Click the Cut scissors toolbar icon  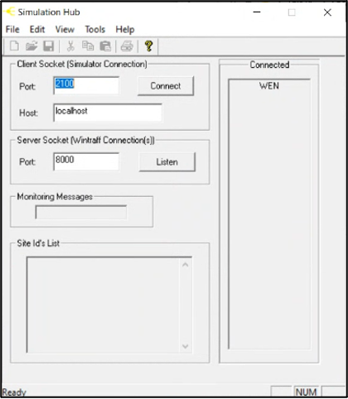coord(70,46)
